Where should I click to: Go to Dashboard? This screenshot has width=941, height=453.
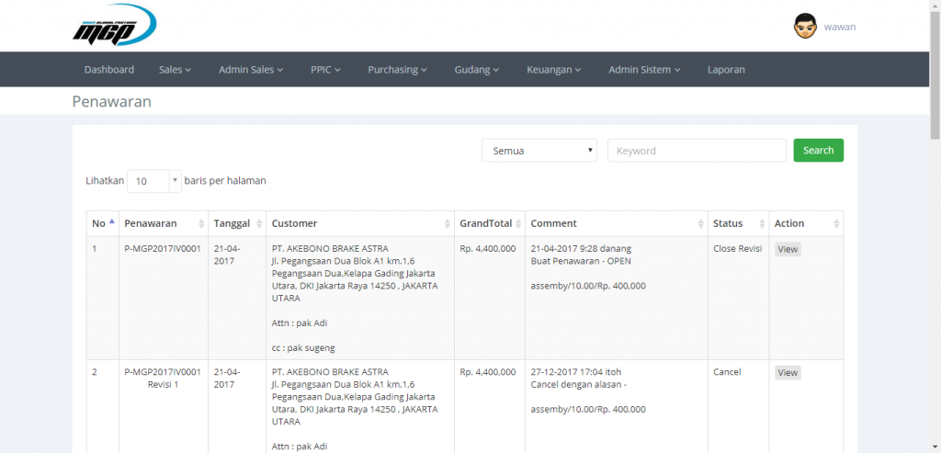109,70
